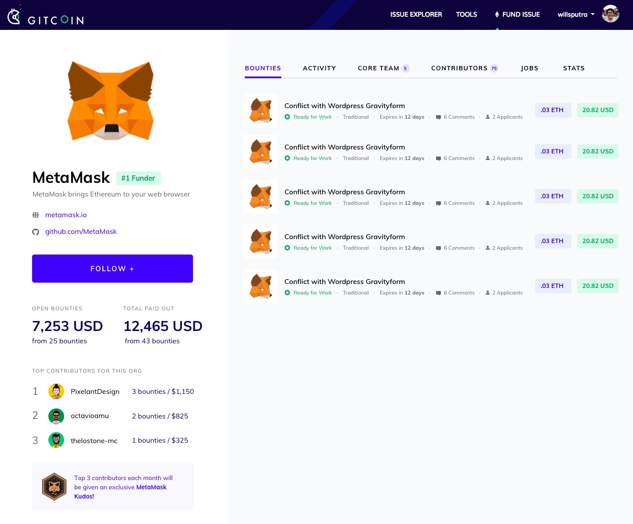Click octavioamu's contributor avatar
Screen dimensions: 633x524
click(x=56, y=416)
